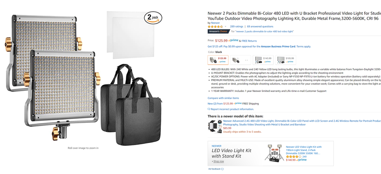
Task: Click the Neewer brand link under title
Action: (x=215, y=23)
